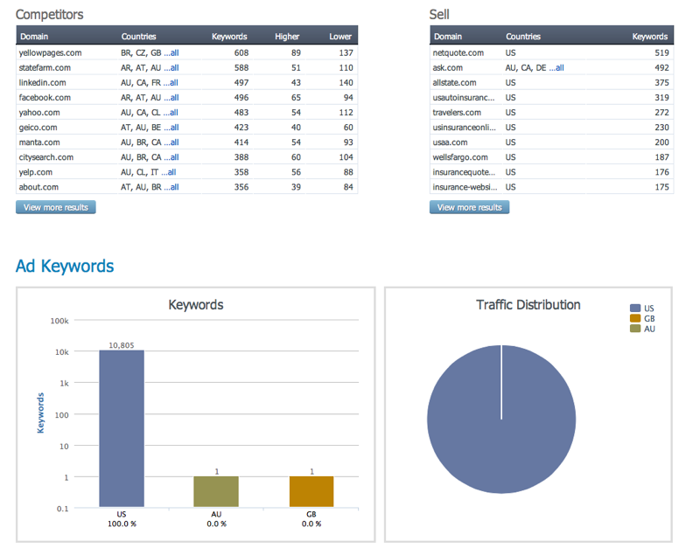View all countries for manta.com
Screen dimensions: 700x555
point(171,142)
